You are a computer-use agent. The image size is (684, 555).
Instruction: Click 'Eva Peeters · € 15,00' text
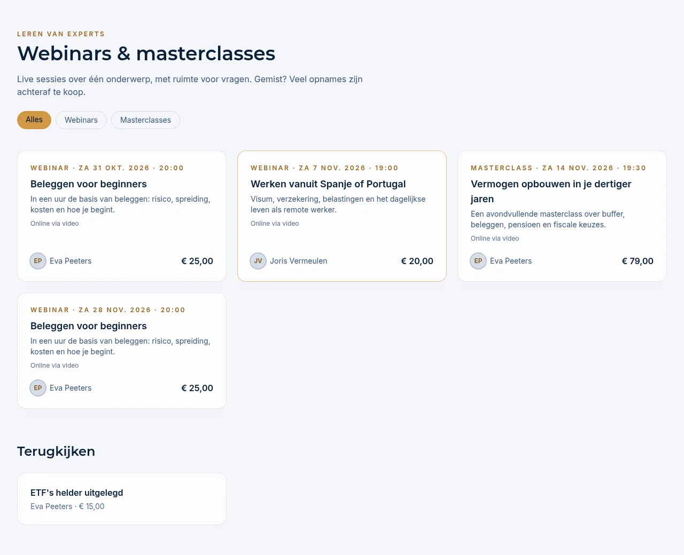[x=67, y=506]
